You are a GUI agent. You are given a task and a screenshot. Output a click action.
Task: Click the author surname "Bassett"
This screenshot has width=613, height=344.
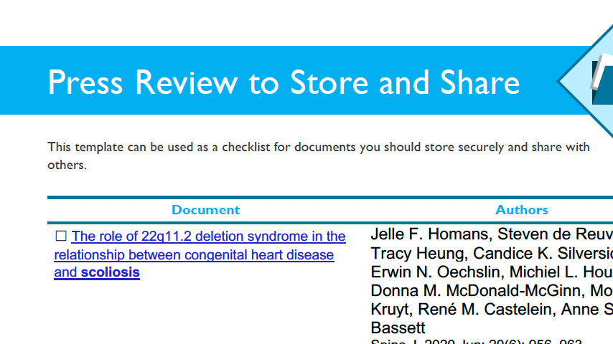pos(398,328)
